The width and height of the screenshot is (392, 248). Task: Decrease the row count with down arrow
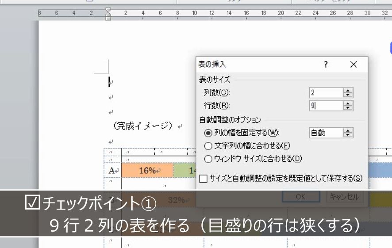click(x=348, y=108)
